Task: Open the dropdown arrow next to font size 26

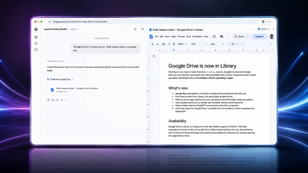Action: tap(238, 44)
